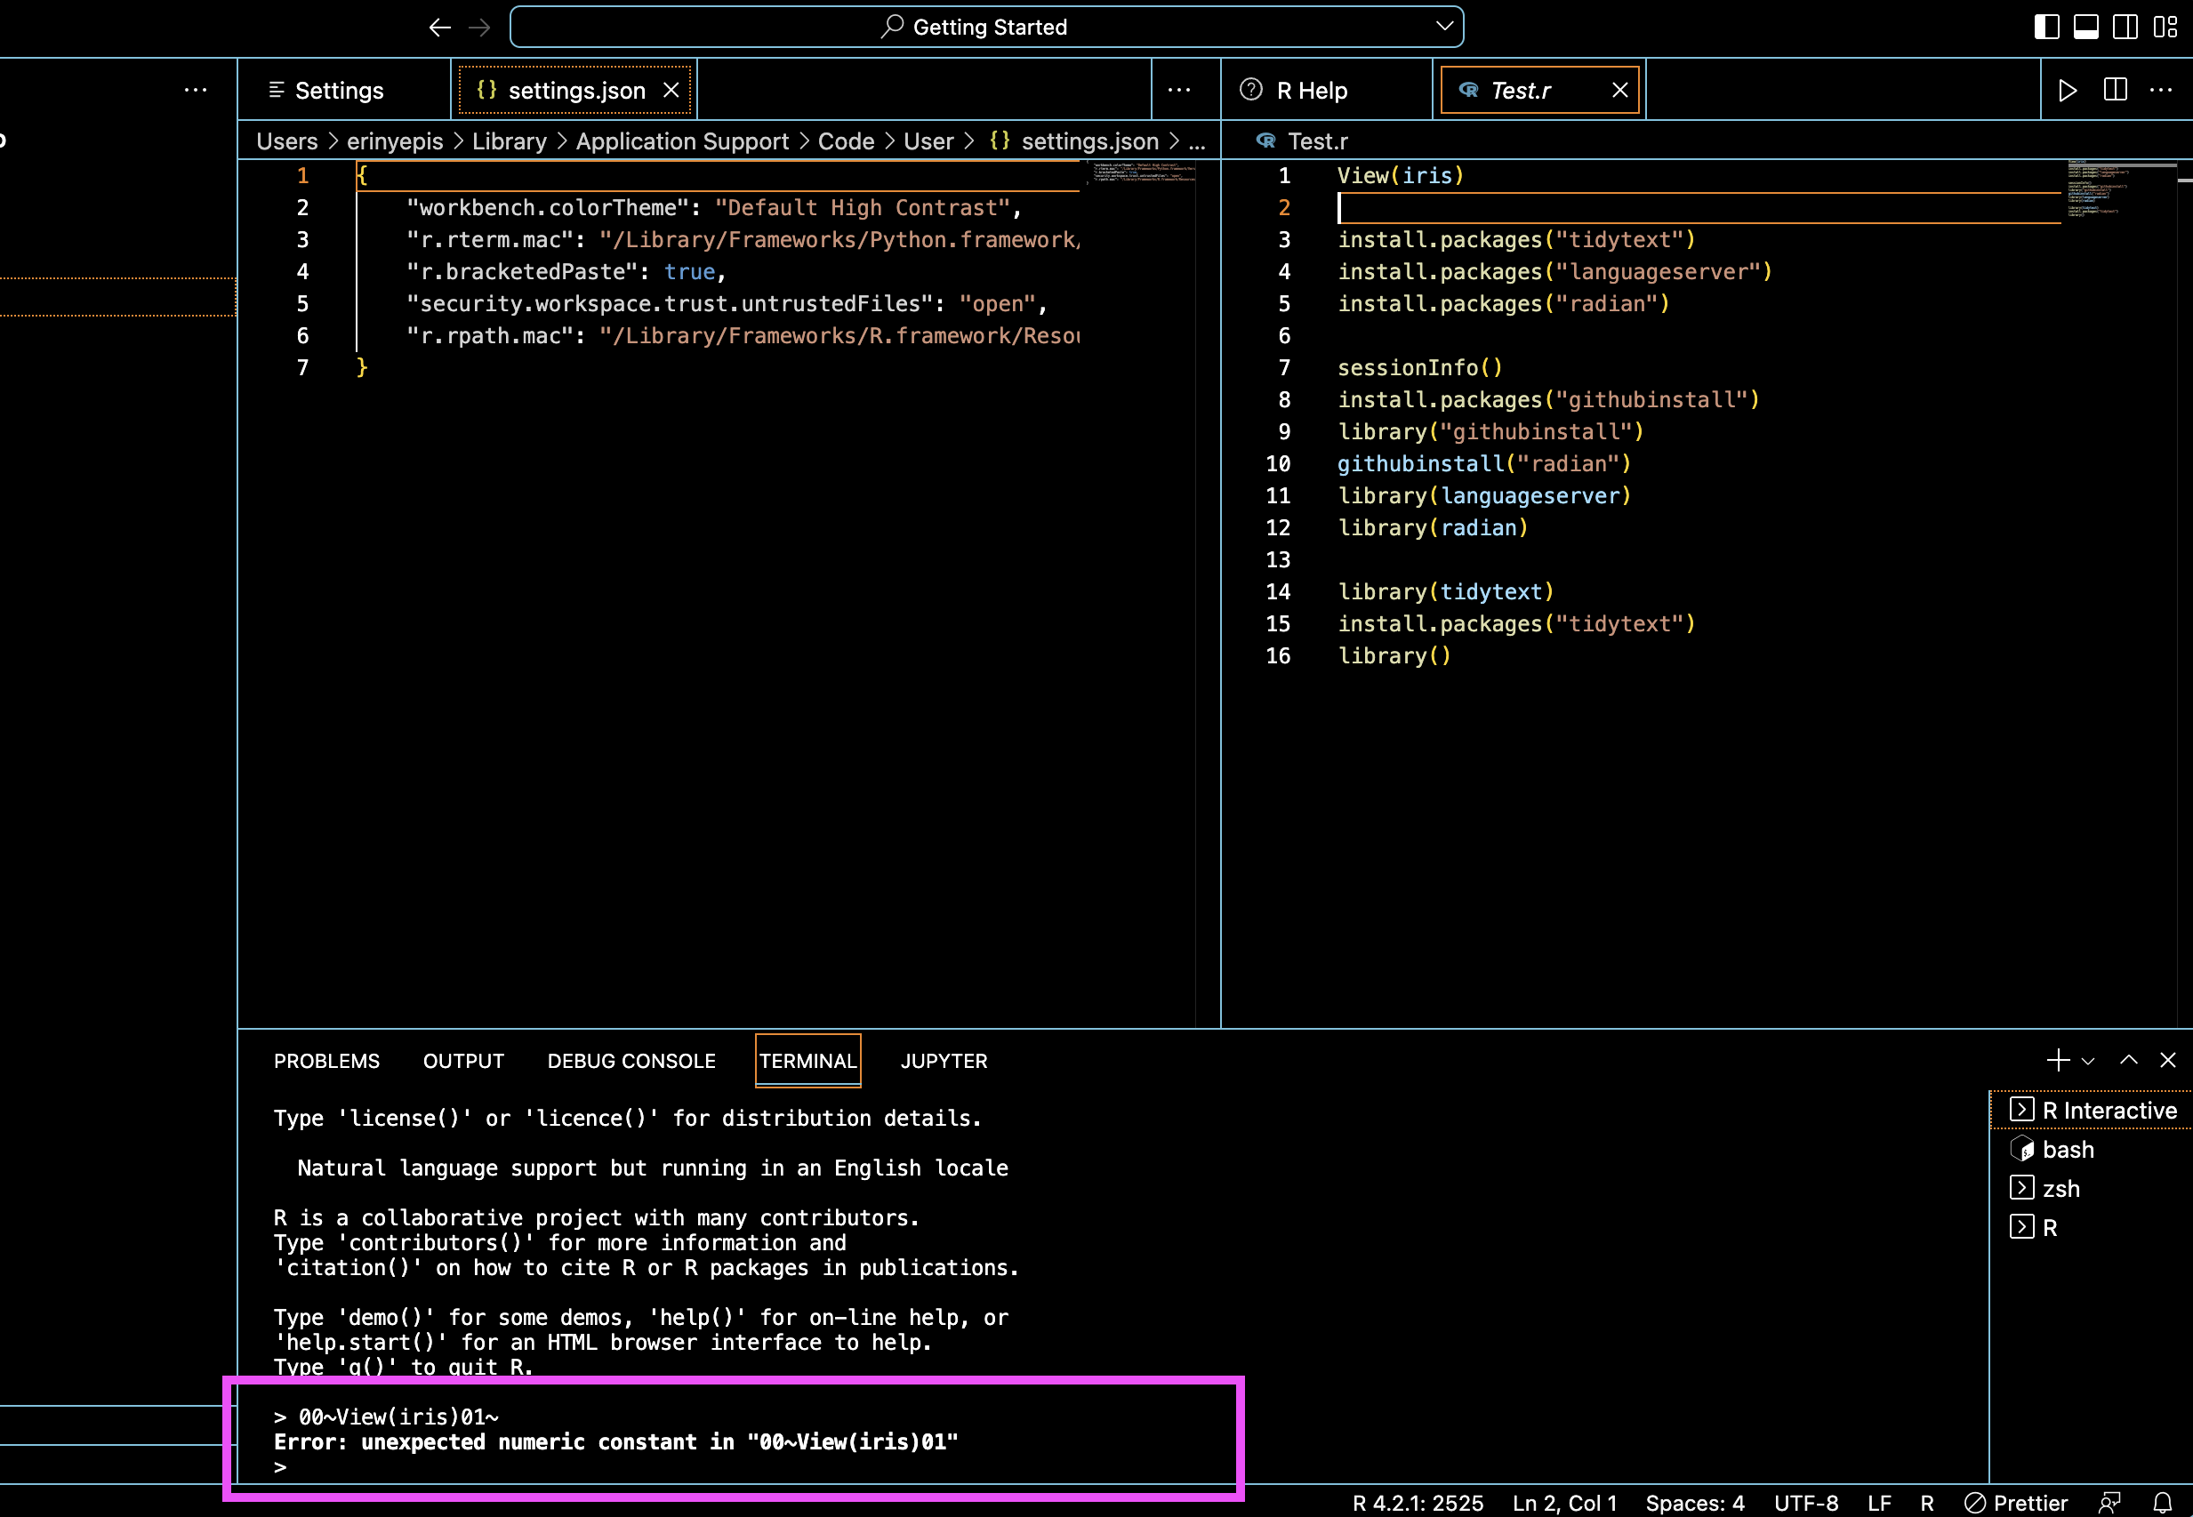
Task: Toggle the bottom Panel visibility
Action: tap(2085, 27)
